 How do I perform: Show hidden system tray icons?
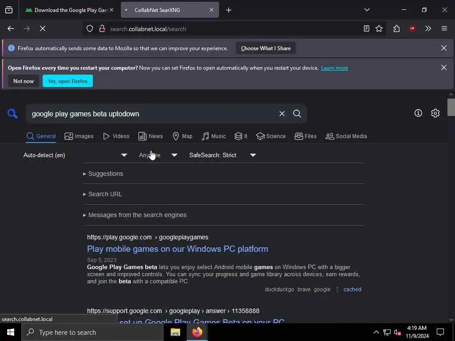pos(376,332)
